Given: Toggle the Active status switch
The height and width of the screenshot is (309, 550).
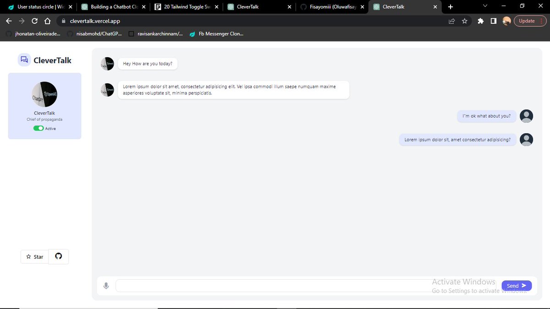Looking at the screenshot, I should [x=38, y=128].
